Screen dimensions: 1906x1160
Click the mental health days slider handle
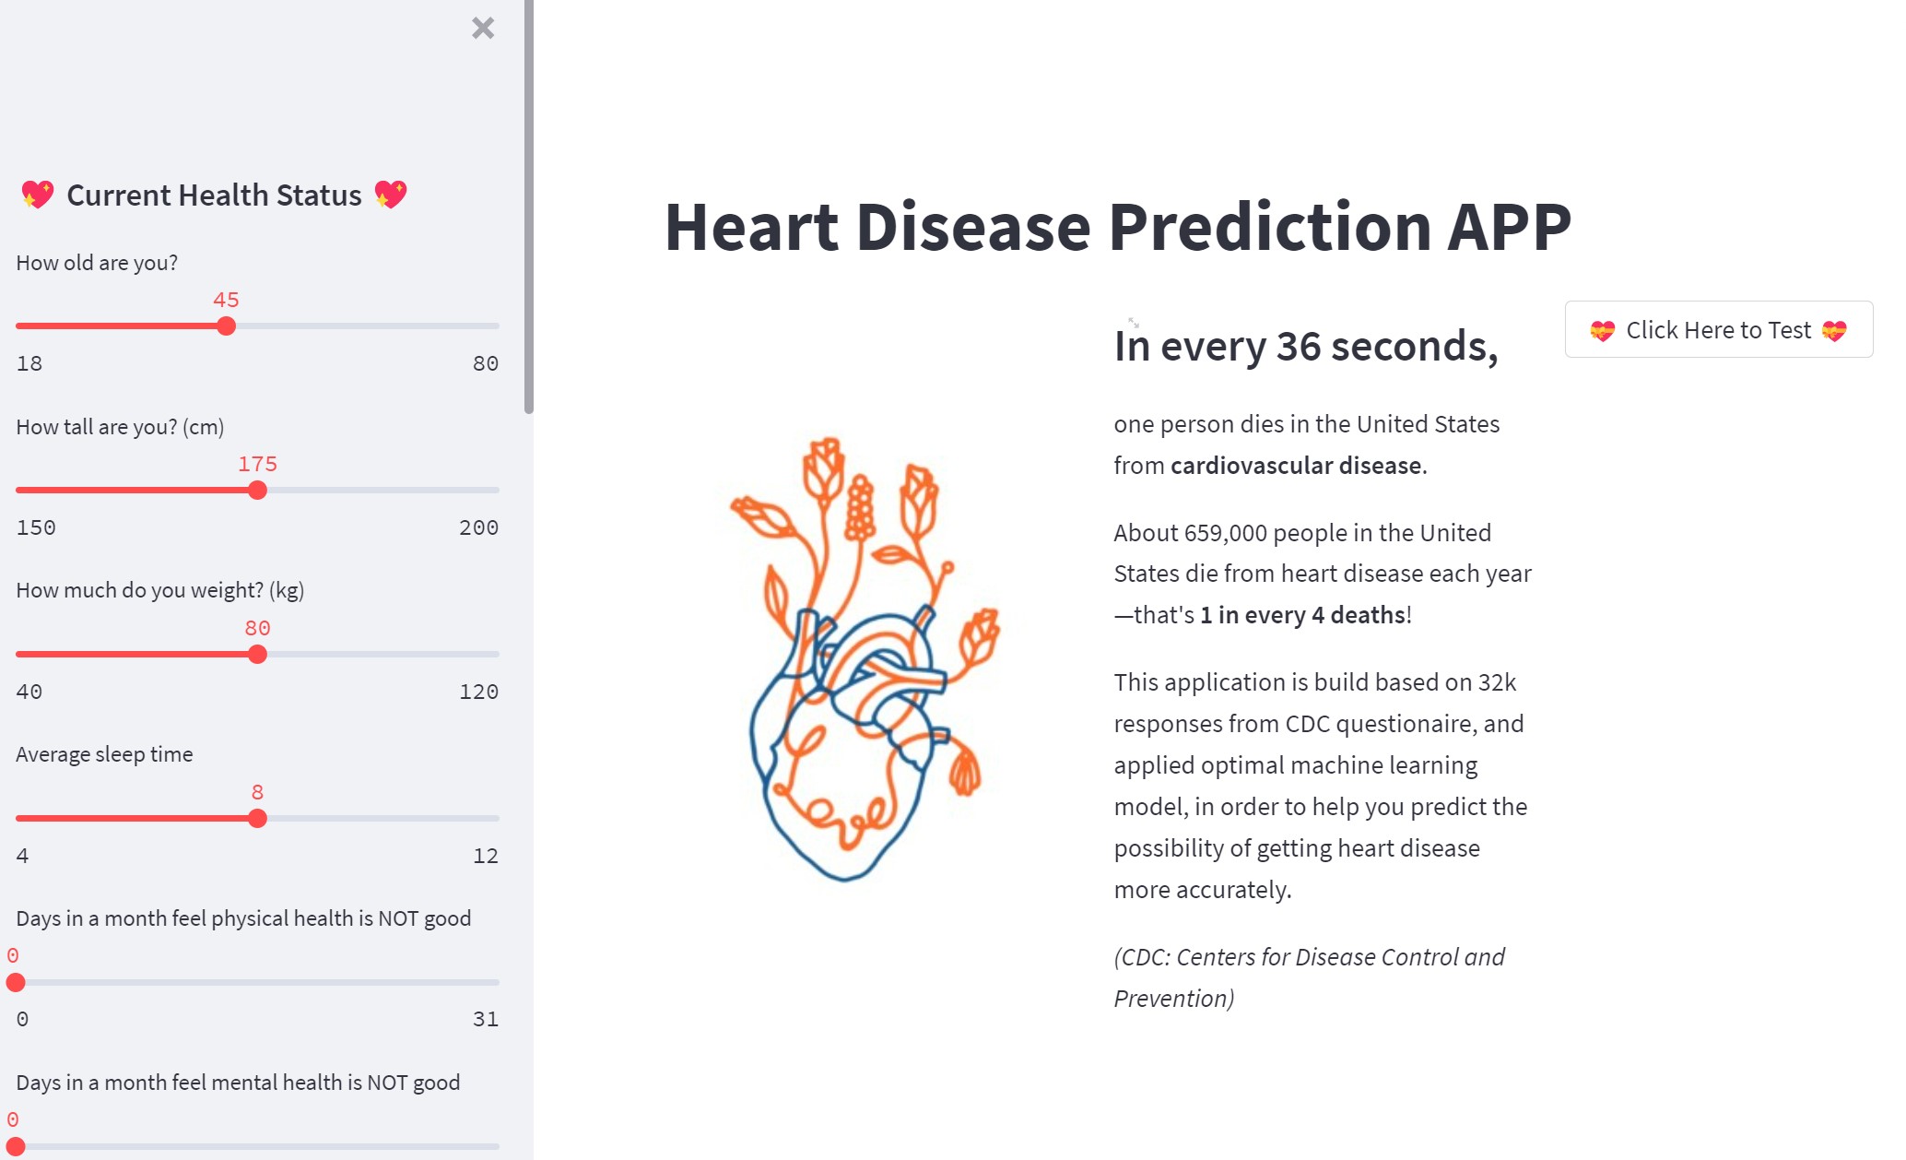(16, 1146)
